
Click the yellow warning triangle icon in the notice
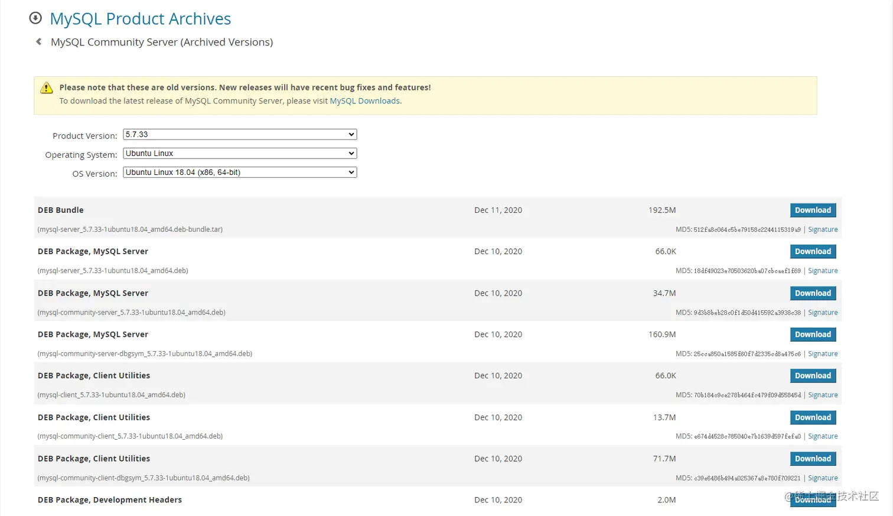pos(47,88)
